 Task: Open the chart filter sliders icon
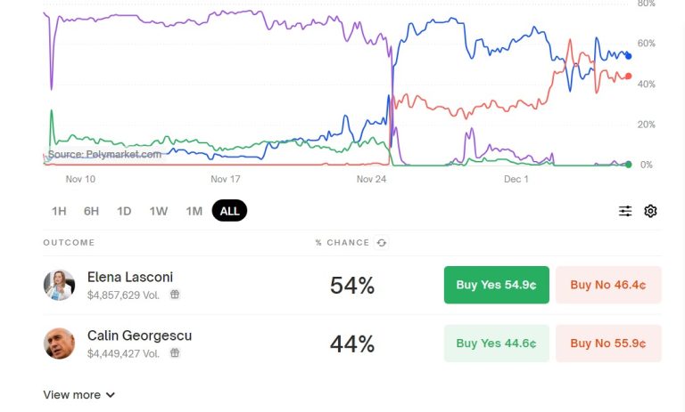625,211
